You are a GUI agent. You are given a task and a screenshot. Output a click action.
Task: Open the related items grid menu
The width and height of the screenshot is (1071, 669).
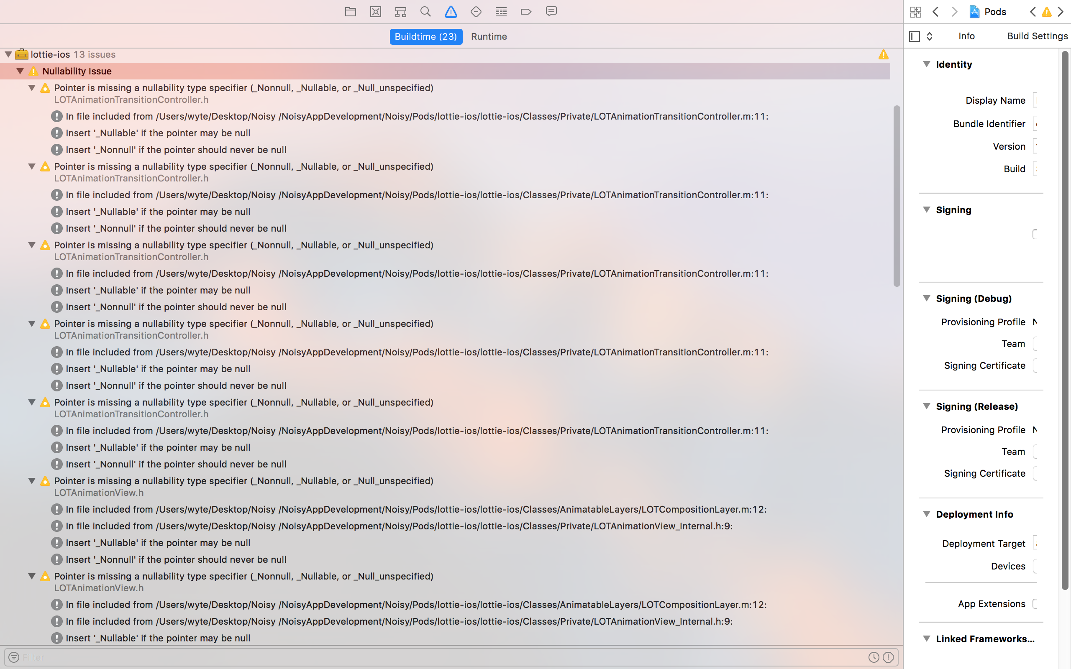[916, 12]
